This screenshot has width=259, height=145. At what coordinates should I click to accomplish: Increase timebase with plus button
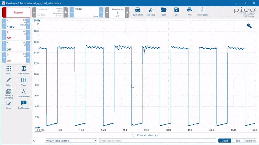[66, 12]
